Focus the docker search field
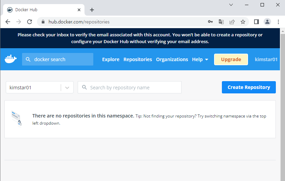This screenshot has height=181, width=285. [58, 59]
